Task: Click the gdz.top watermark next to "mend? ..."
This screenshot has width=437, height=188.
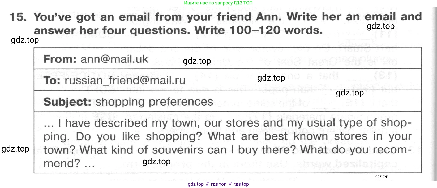Action: click(156, 161)
